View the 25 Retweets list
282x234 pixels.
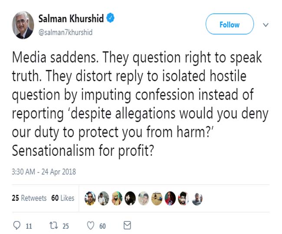(29, 198)
